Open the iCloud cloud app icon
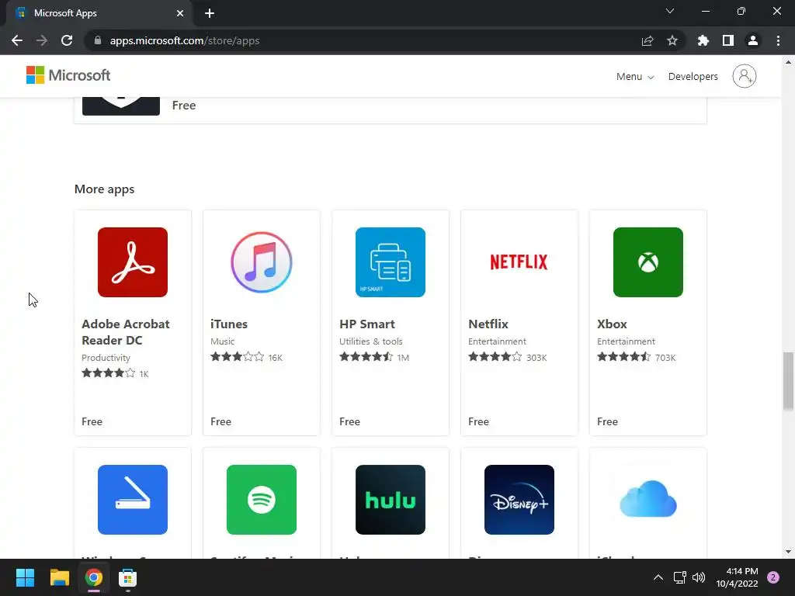 point(647,499)
